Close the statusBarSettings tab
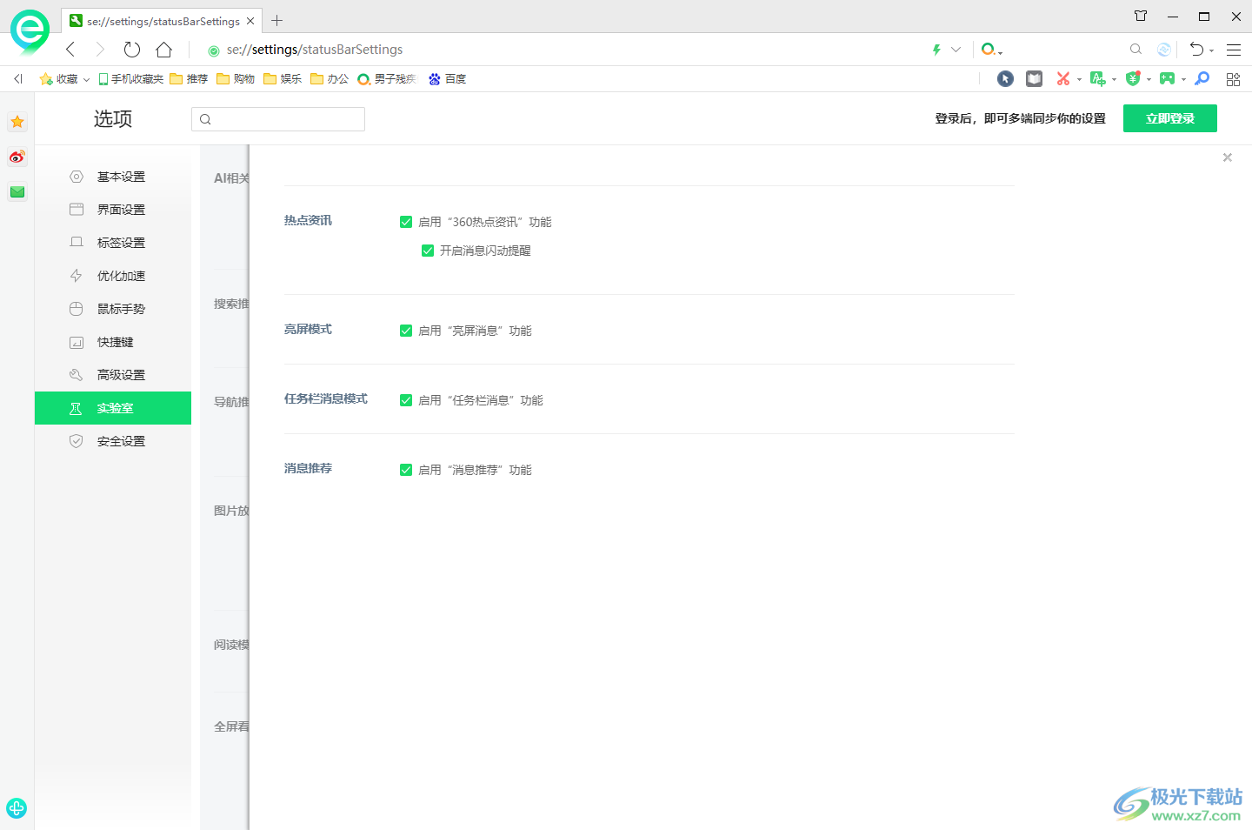The image size is (1252, 830). click(250, 21)
